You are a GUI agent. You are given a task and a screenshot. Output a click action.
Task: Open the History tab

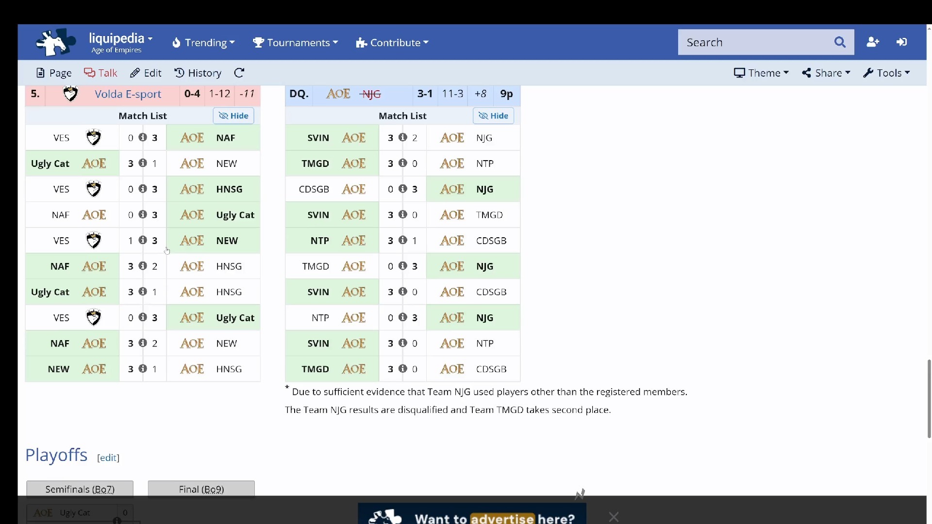point(198,73)
